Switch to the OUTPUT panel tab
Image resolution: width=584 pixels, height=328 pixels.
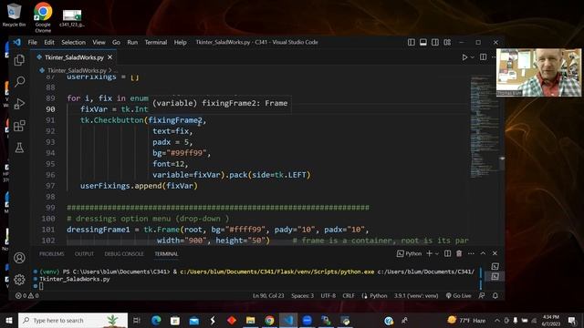tap(84, 254)
